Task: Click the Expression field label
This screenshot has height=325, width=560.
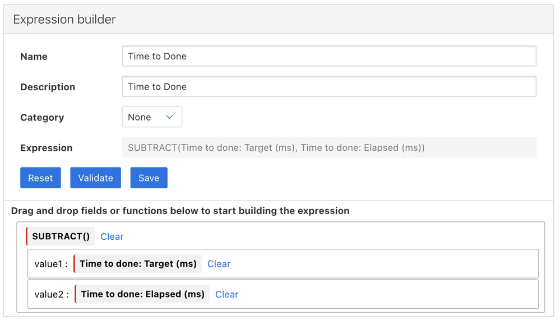Action: (46, 148)
